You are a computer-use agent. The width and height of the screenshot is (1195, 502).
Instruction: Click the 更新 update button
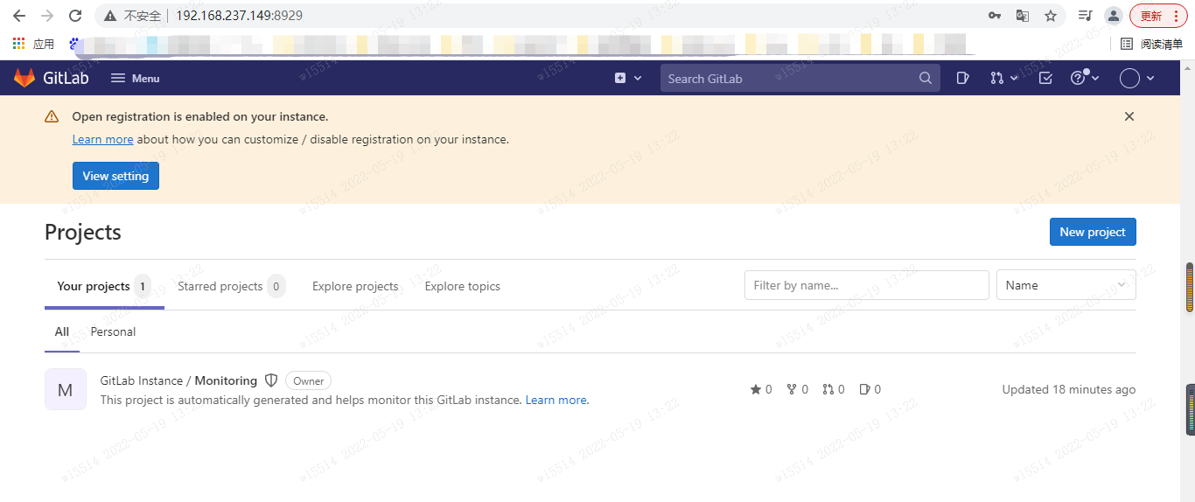click(1158, 16)
